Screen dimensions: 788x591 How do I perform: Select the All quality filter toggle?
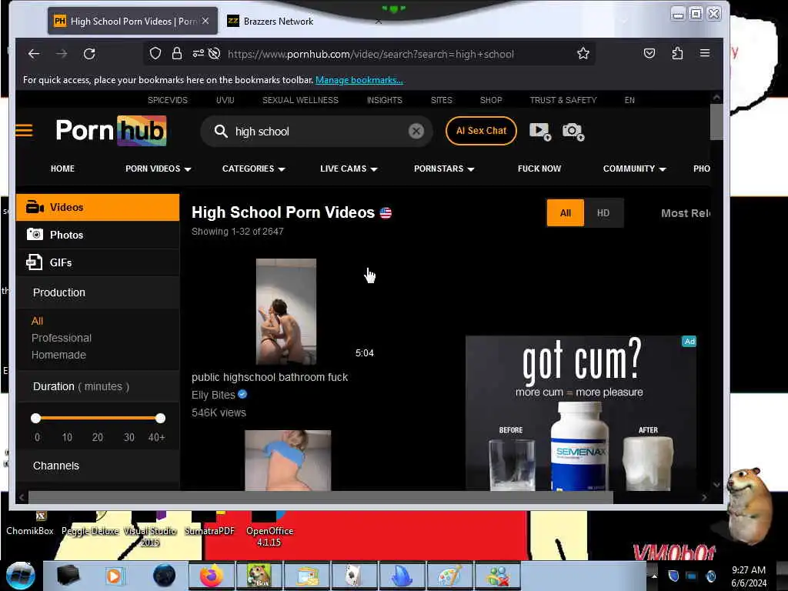566,213
